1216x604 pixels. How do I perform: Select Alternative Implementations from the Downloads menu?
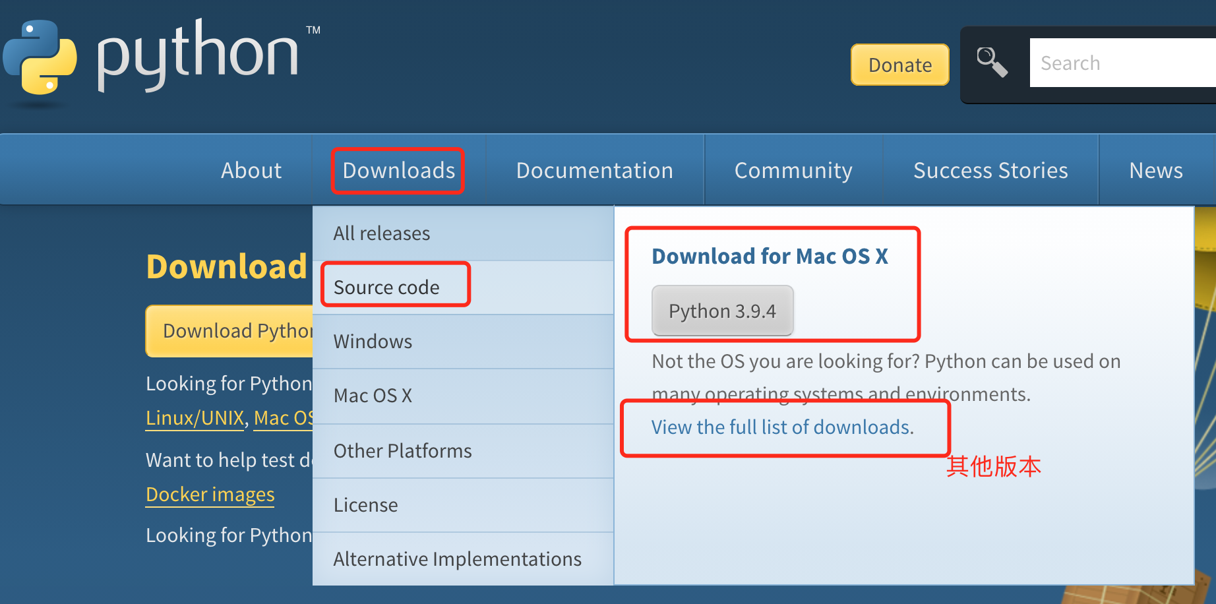click(458, 559)
